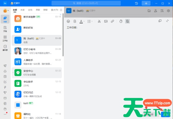Click the 钉钉小秘书 avatar photo
This screenshot has width=173, height=119.
point(18,51)
